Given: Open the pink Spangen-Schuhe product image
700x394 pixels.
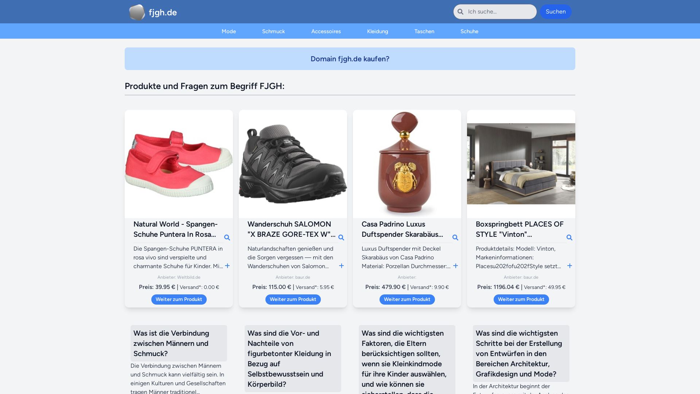Looking at the screenshot, I should click(179, 164).
